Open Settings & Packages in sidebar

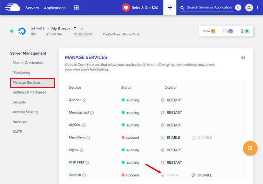point(29,93)
